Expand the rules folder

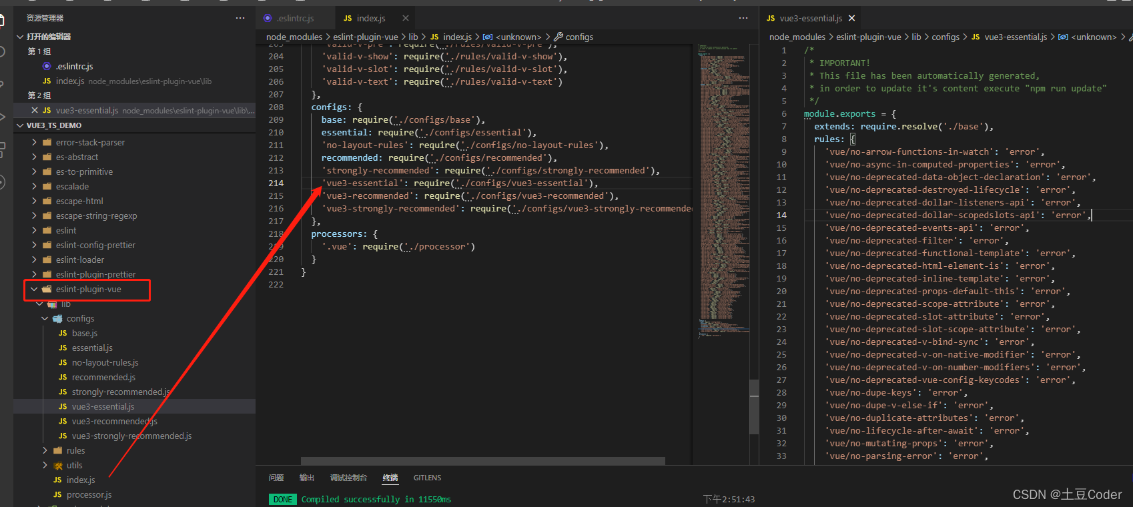45,450
